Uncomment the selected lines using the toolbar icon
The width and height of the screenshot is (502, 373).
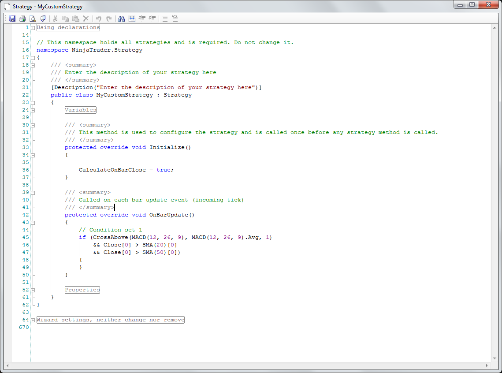175,19
